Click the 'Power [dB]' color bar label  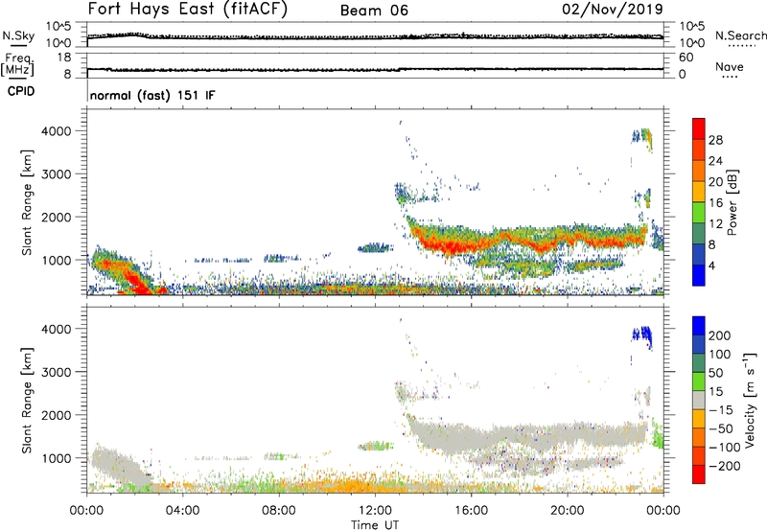pos(732,202)
